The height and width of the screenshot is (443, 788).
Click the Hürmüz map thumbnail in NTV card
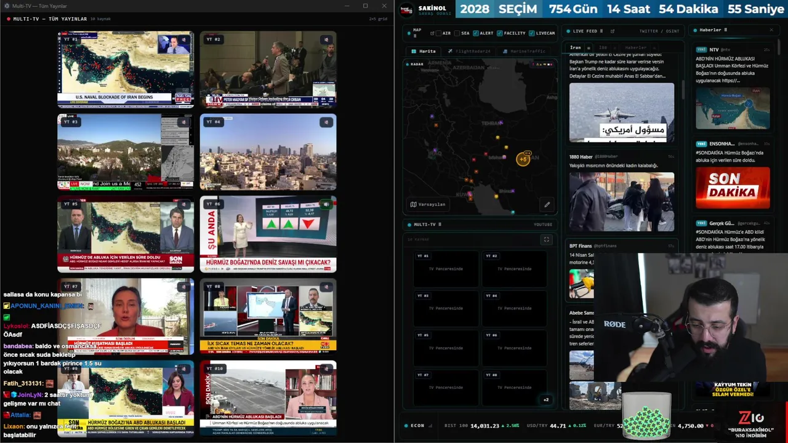pyautogui.click(x=733, y=108)
